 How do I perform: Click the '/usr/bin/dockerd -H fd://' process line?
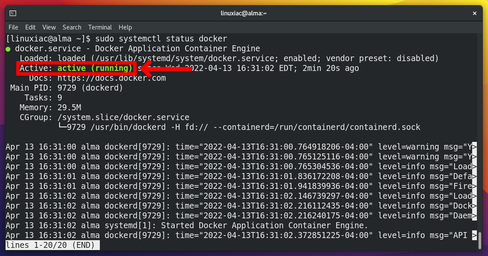(x=239, y=127)
